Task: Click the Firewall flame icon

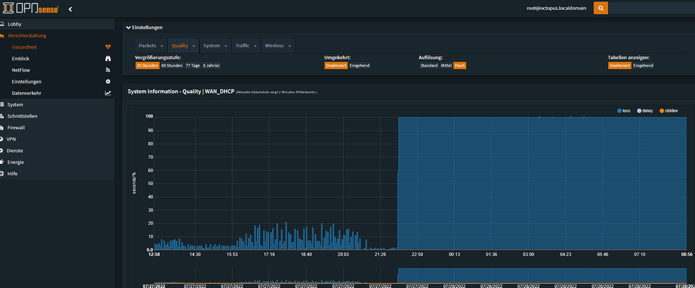Action: [x=2, y=127]
